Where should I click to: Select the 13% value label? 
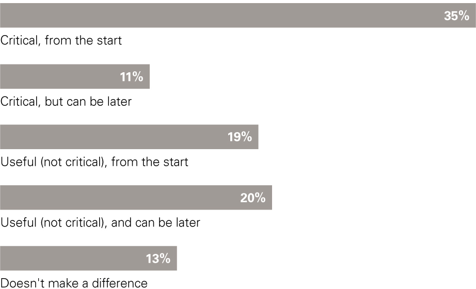click(x=158, y=259)
